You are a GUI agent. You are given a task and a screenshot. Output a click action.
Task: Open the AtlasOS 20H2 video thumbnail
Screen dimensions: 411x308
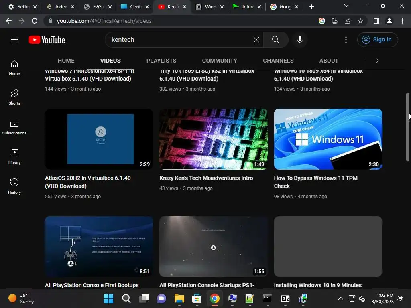point(99,139)
